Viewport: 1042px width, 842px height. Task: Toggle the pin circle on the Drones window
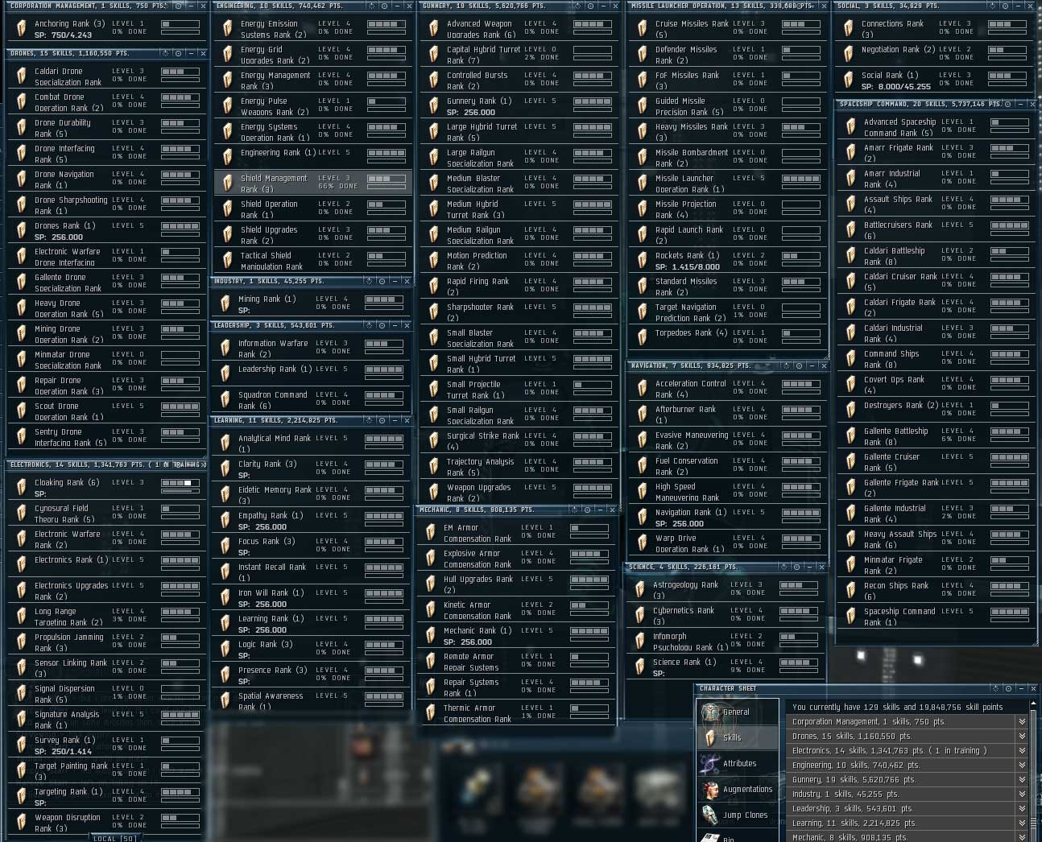[x=178, y=53]
